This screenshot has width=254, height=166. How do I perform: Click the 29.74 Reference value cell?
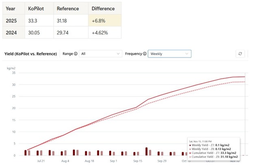(68, 32)
